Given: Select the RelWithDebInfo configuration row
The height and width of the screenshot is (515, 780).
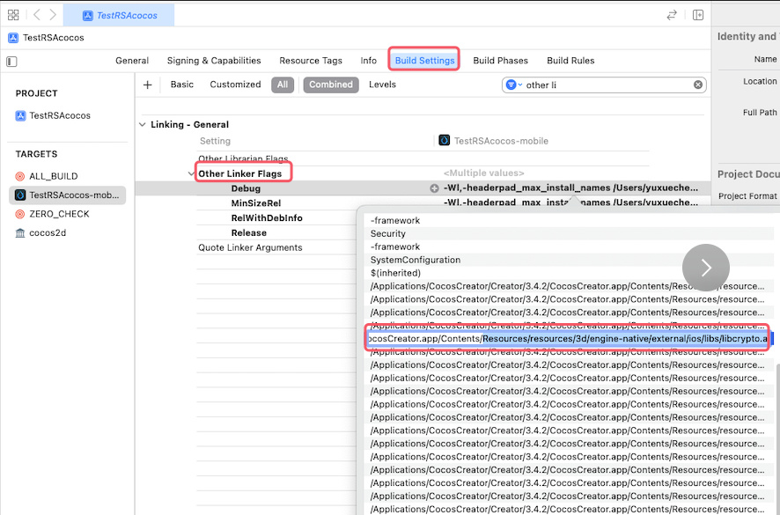Looking at the screenshot, I should click(267, 218).
